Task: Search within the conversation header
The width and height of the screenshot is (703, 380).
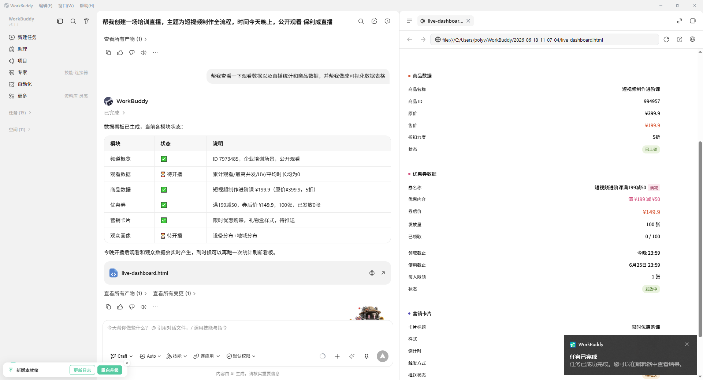Action: point(361,21)
